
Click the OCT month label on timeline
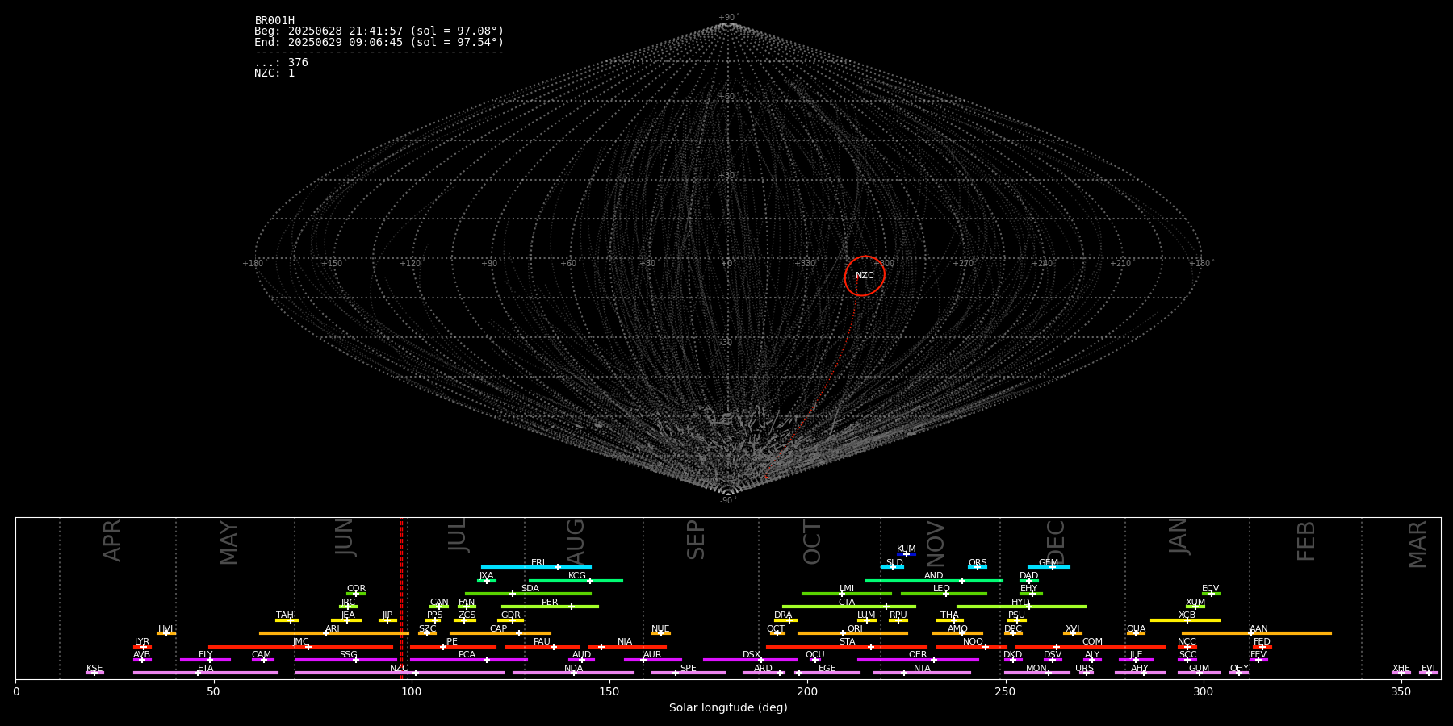coord(812,542)
